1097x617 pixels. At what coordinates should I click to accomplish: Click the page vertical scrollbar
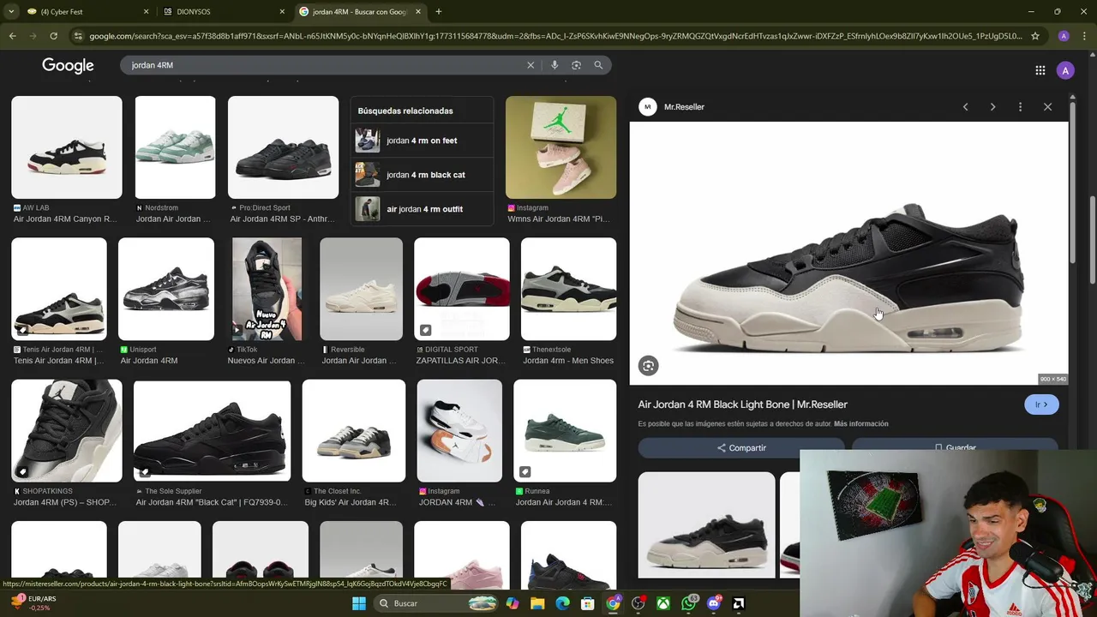coord(1092,240)
